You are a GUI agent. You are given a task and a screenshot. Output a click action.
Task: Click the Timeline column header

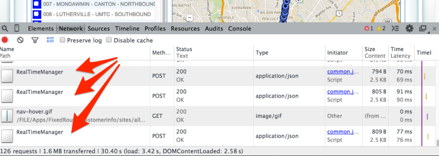(x=424, y=52)
